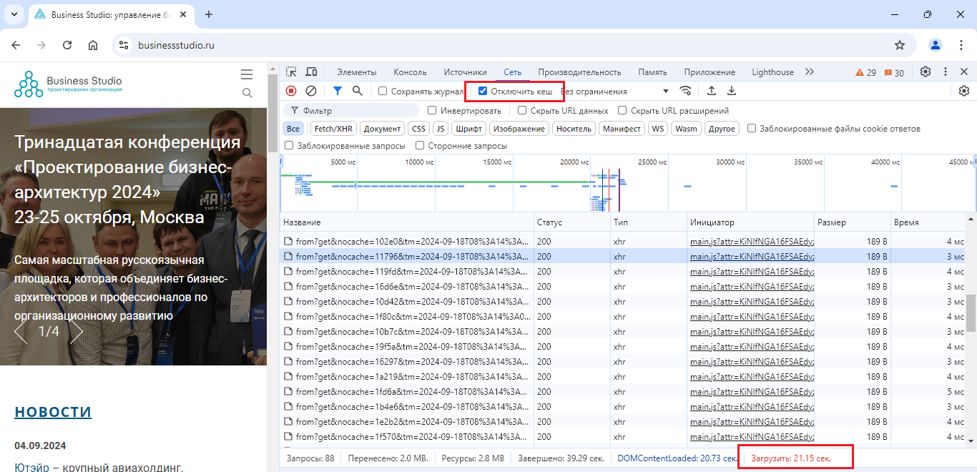Open the 'НОВОСТИ' link
977x472 pixels.
tap(53, 411)
